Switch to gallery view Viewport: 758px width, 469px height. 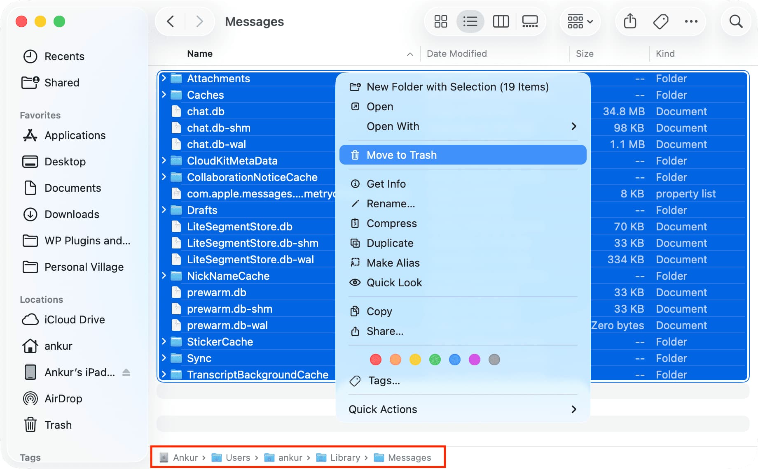[x=530, y=21]
